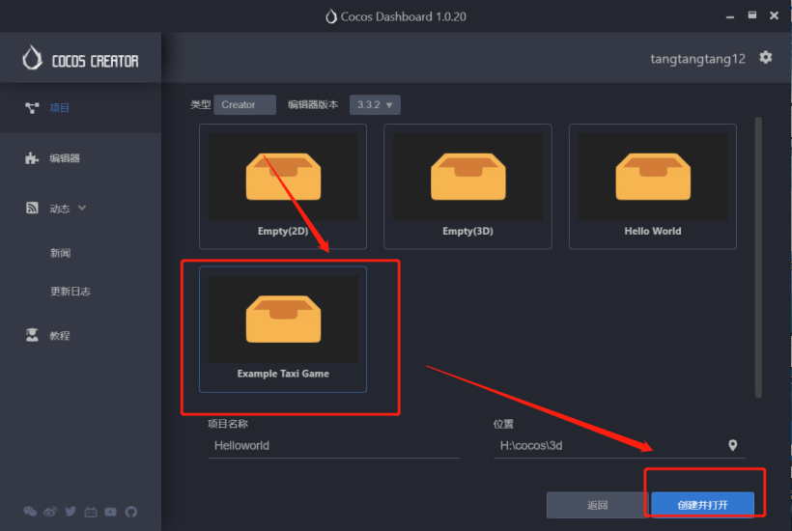Click the RSS feed icon beside 动态
This screenshot has height=531, width=792.
coord(32,208)
